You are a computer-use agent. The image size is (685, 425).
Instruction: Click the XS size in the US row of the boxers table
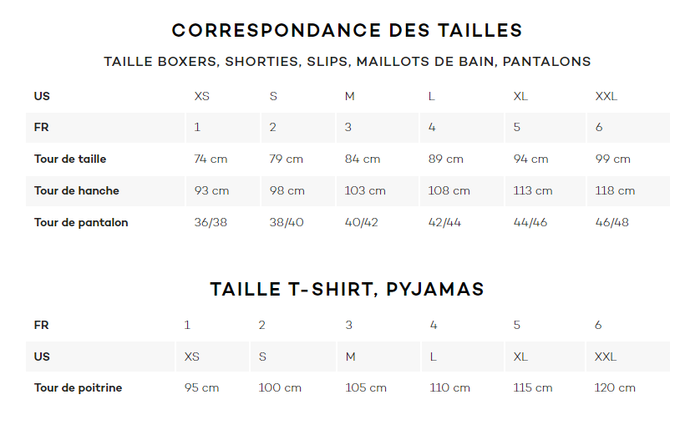pos(202,96)
